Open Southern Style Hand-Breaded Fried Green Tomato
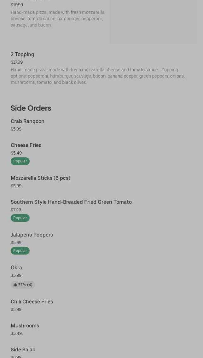This screenshot has width=203, height=358. [71, 202]
